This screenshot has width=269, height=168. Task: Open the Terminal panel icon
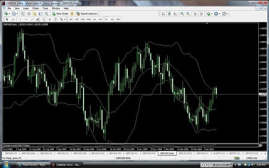(40, 14)
